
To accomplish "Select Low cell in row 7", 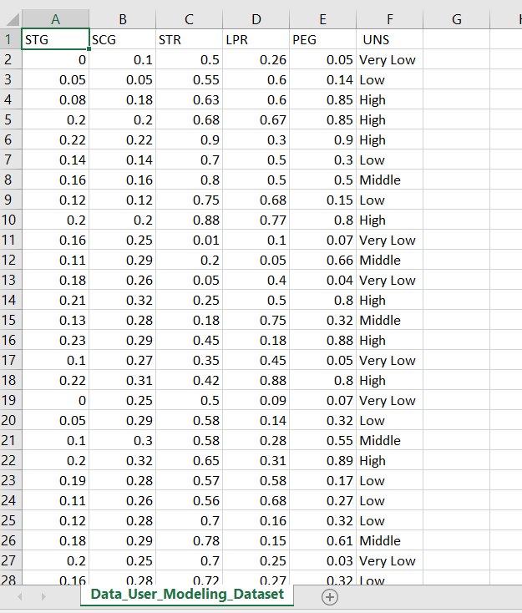I will (390, 160).
